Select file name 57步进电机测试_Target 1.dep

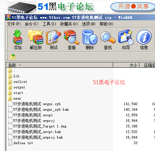(40, 126)
